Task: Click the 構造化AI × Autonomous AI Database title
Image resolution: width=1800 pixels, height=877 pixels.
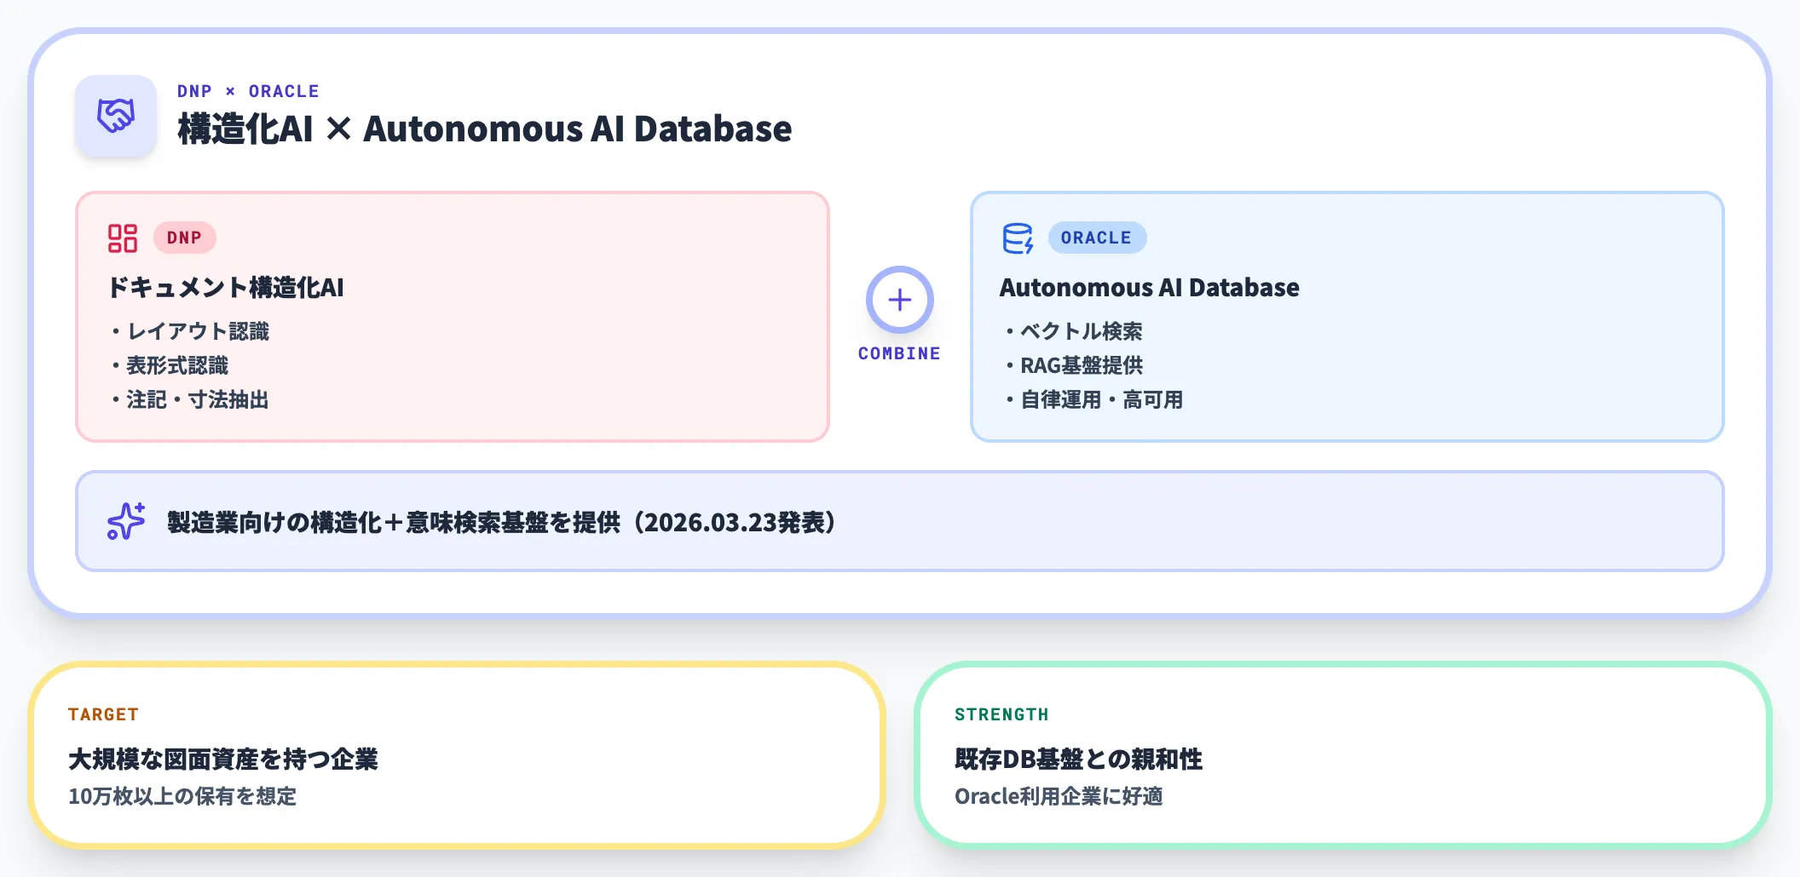Action: pos(484,129)
